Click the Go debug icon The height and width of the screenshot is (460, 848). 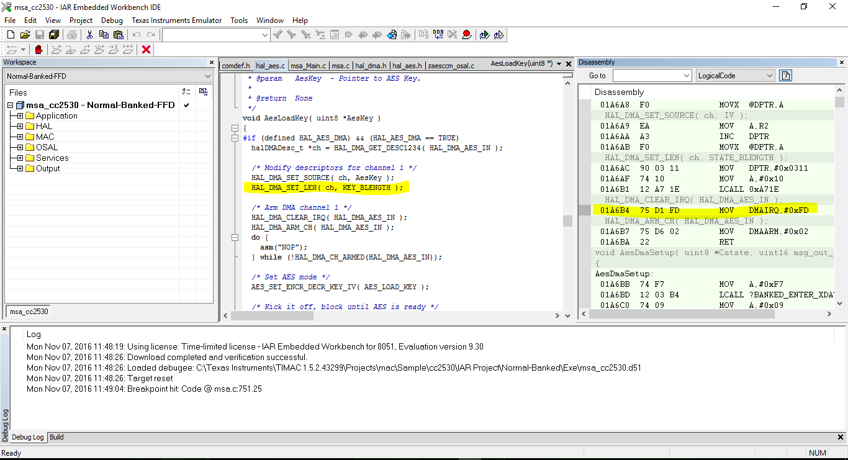tap(128, 50)
